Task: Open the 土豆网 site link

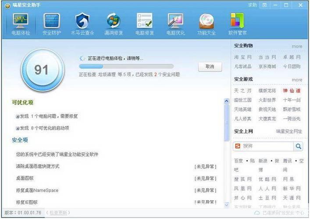Action: click(267, 198)
